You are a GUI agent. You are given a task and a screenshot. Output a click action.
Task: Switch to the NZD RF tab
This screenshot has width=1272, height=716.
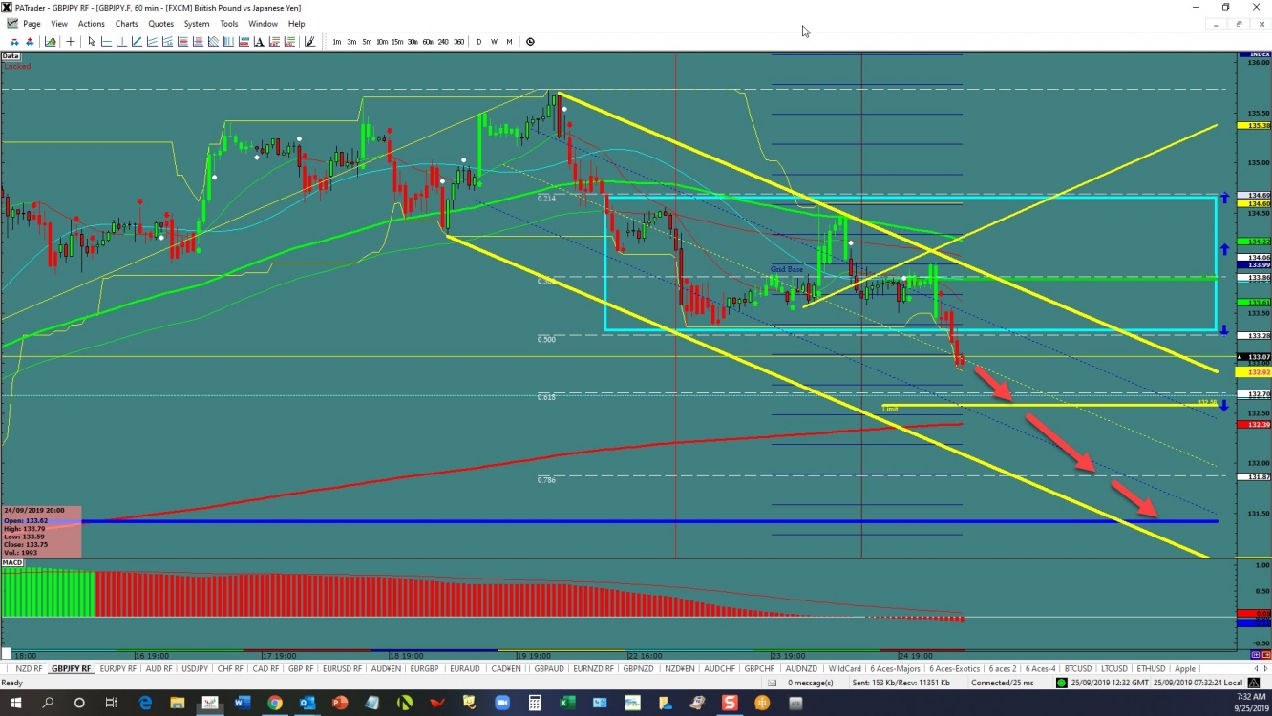[30, 668]
